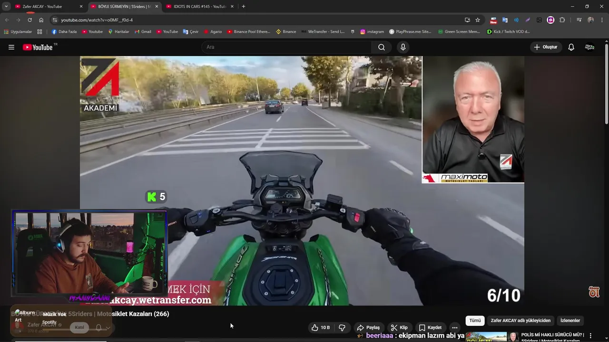Open the Gmail bookmark
Screen dimensions: 609x342
[143, 32]
